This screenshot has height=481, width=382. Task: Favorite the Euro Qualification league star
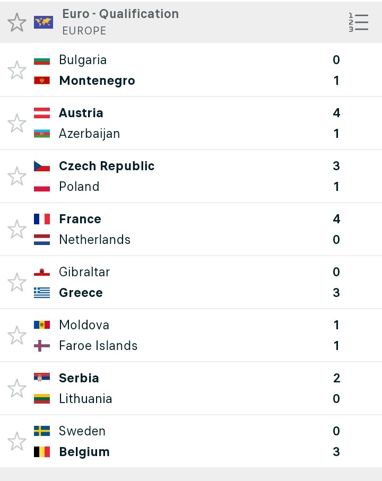[x=17, y=22]
